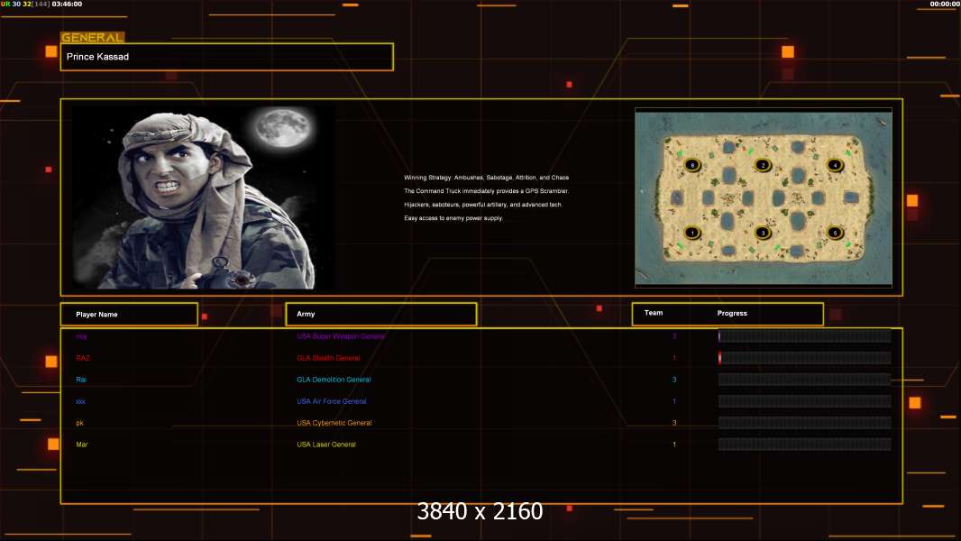Viewport: 961px width, 541px height.
Task: Click 'Command Truck immediately provides GPS Scrambler' line
Action: [487, 191]
